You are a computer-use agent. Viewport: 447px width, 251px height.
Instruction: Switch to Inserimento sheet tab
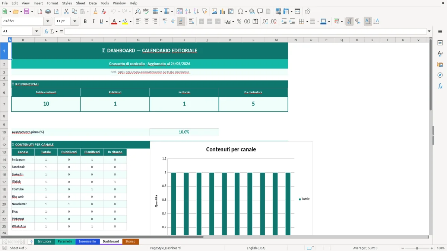click(x=88, y=241)
